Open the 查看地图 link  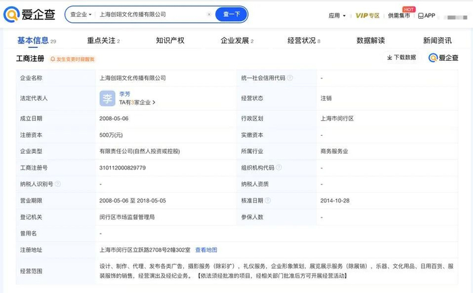click(206, 250)
